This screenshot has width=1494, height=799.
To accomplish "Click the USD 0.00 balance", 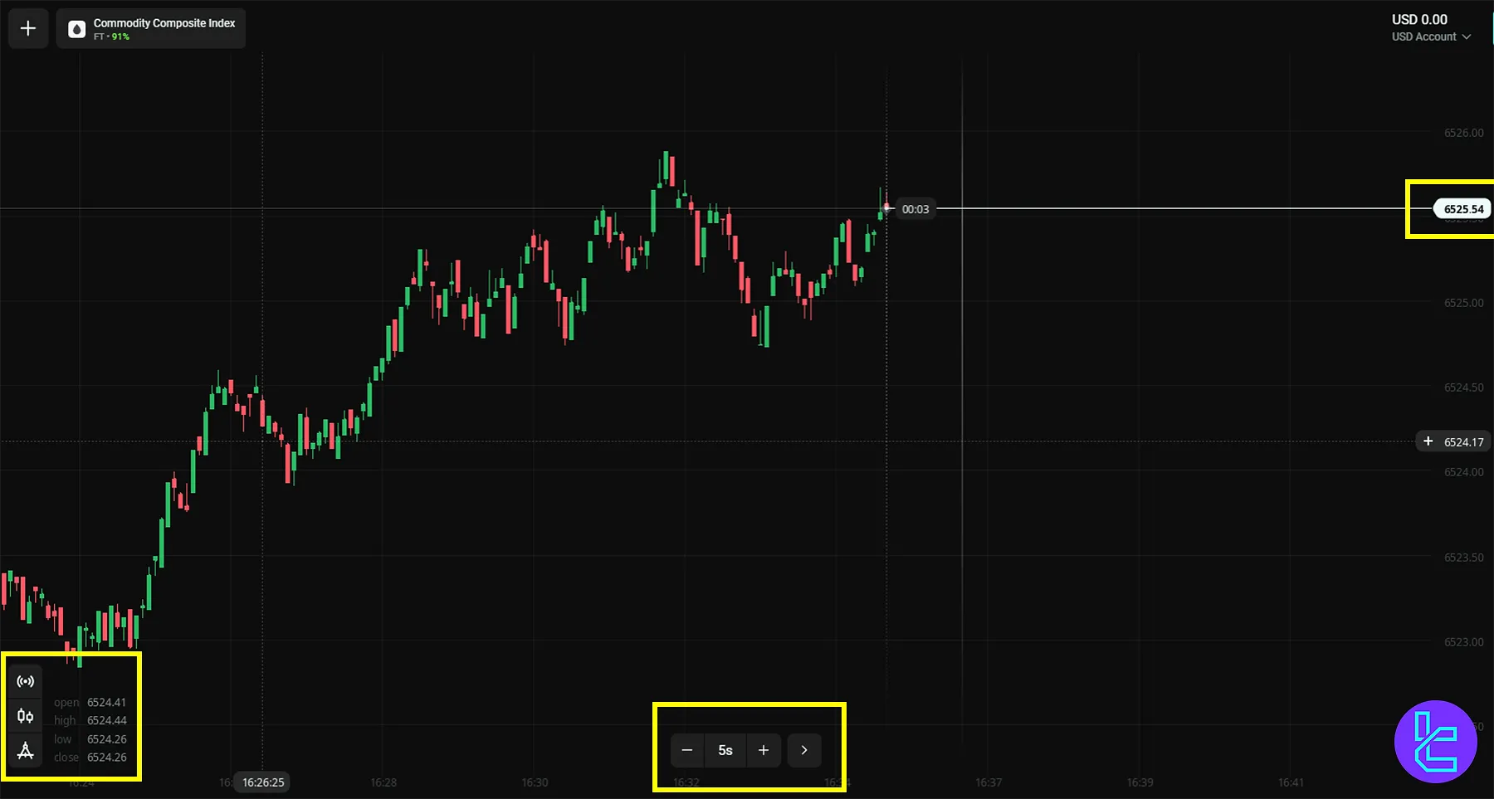I will (x=1419, y=20).
